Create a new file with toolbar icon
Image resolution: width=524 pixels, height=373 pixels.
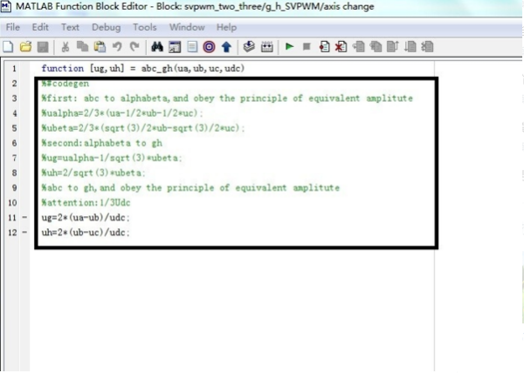pyautogui.click(x=8, y=47)
